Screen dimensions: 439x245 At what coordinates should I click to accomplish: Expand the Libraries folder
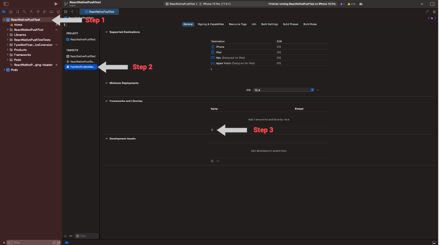coord(8,35)
